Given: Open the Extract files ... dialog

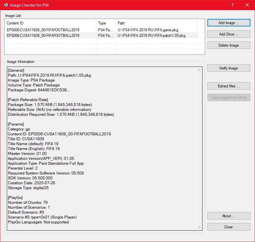Looking at the screenshot, I should point(229,86).
